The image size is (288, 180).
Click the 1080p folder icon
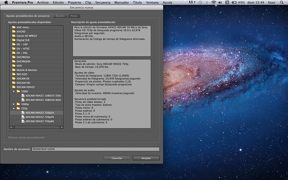point(18,104)
